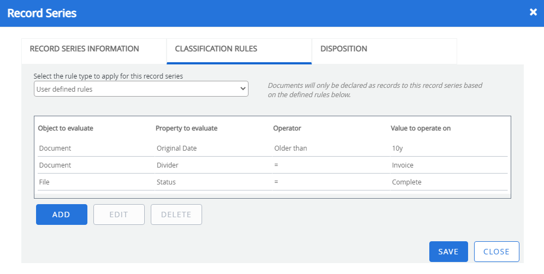Click the Close button at bottom
Screen dimensions: 544x274
pos(496,252)
